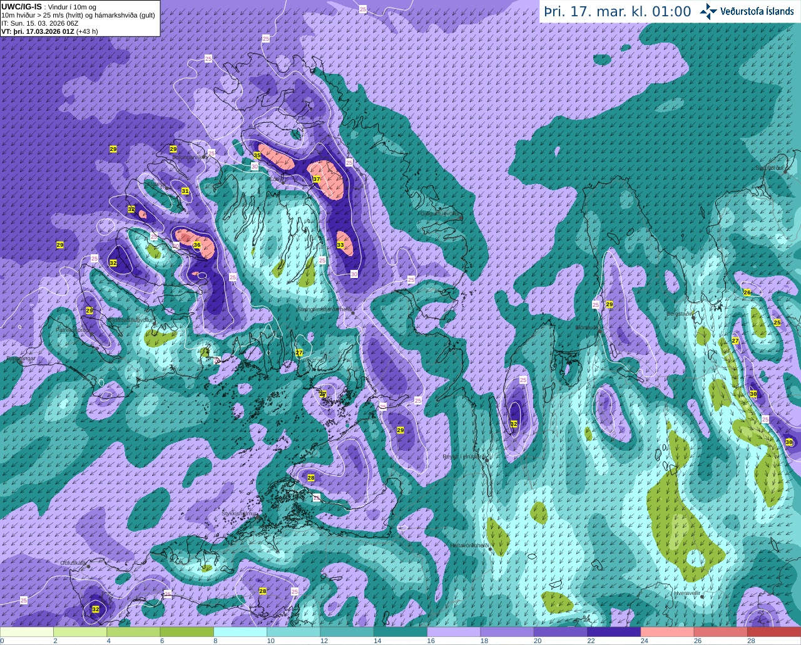This screenshot has height=645, width=801.
Task: Click the Bíldudalsflugvöllur station label
Action: tap(130, 319)
